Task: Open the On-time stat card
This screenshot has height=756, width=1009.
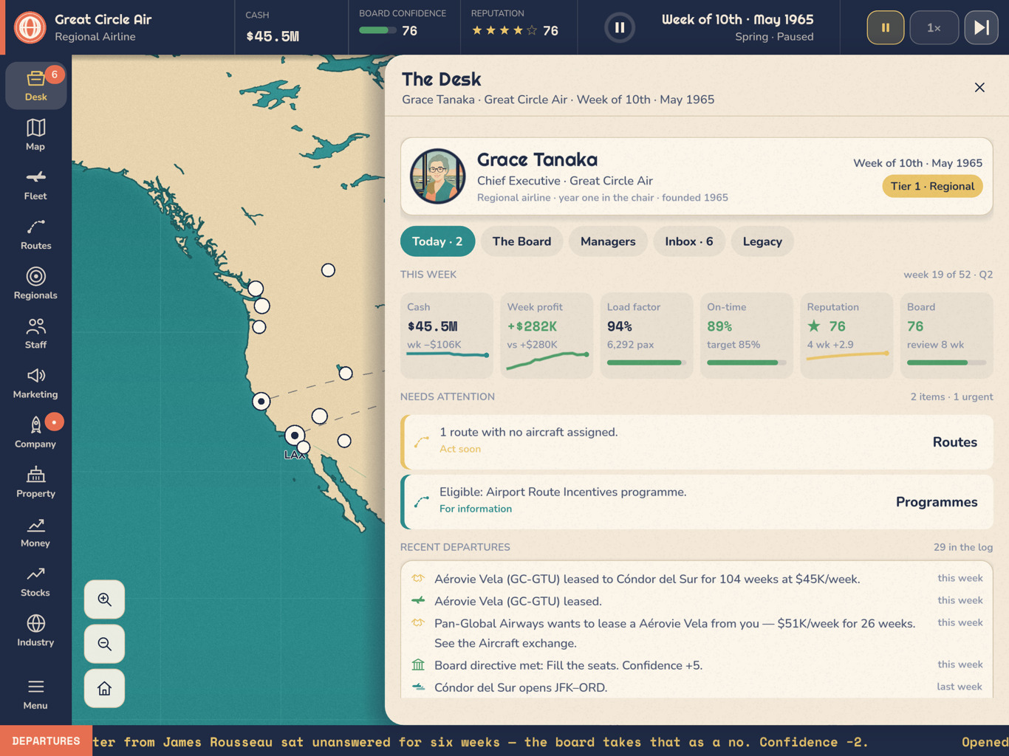Action: pos(746,336)
